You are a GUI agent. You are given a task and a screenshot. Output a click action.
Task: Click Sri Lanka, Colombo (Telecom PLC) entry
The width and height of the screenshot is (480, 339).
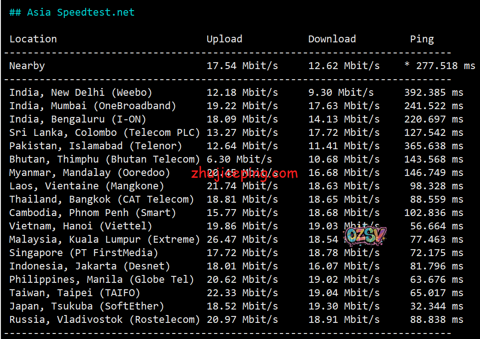[x=104, y=133]
